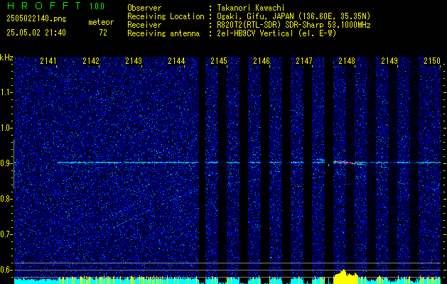The height and width of the screenshot is (284, 447).
Task: Click the 0.9 frequency axis label
Action: tap(6, 163)
